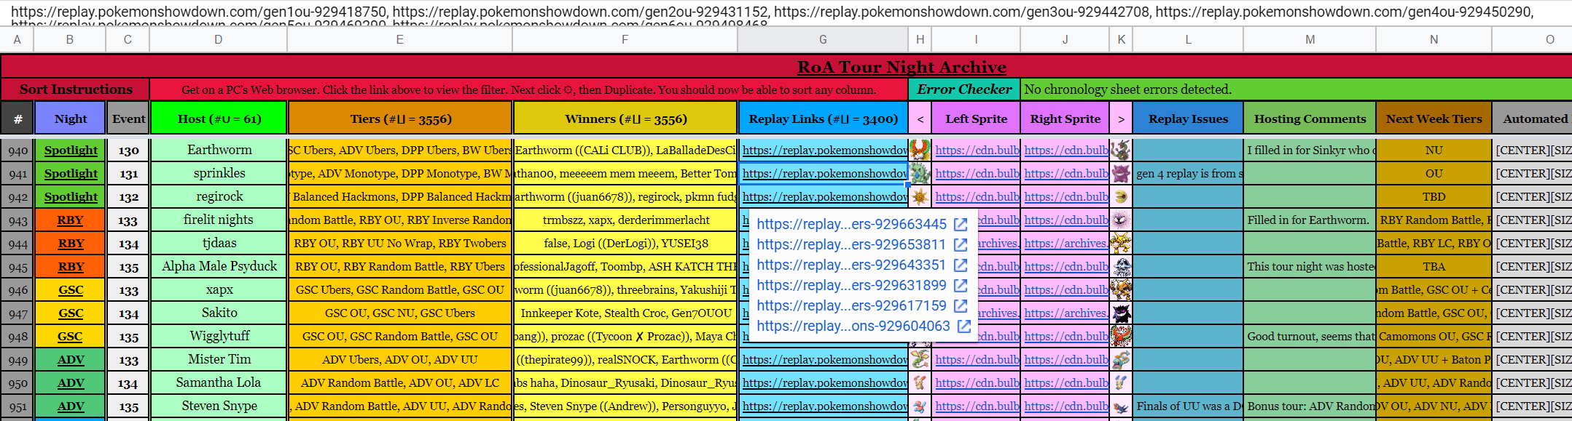
Task: Click the 'Sort Instructions' cell
Action: pos(76,89)
